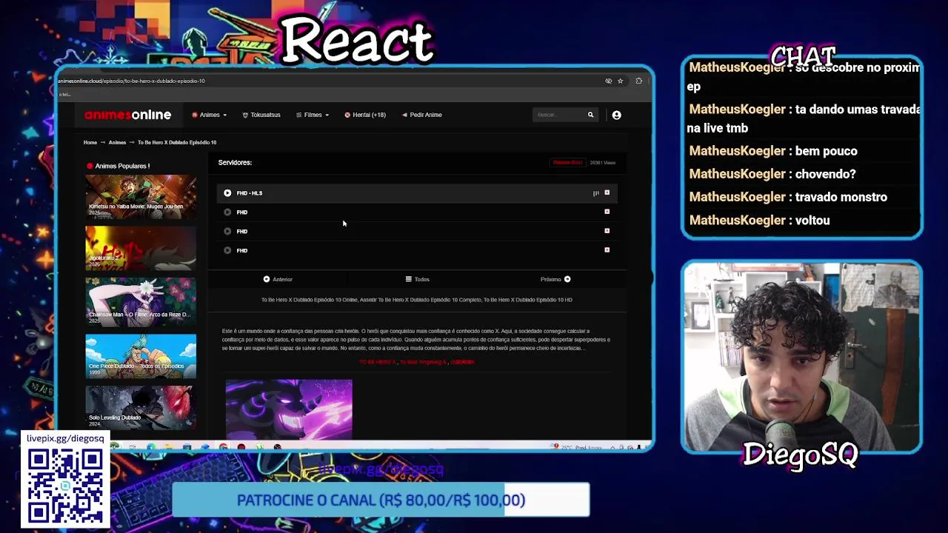Click the search magnifier icon
Viewport: 948px width, 533px height.
tap(590, 115)
